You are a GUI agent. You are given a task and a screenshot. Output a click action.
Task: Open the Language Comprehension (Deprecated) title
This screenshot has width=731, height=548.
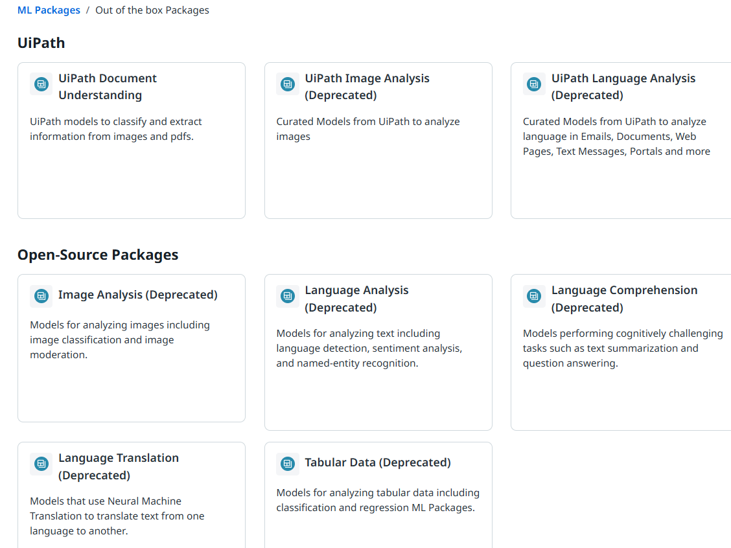pyautogui.click(x=624, y=299)
